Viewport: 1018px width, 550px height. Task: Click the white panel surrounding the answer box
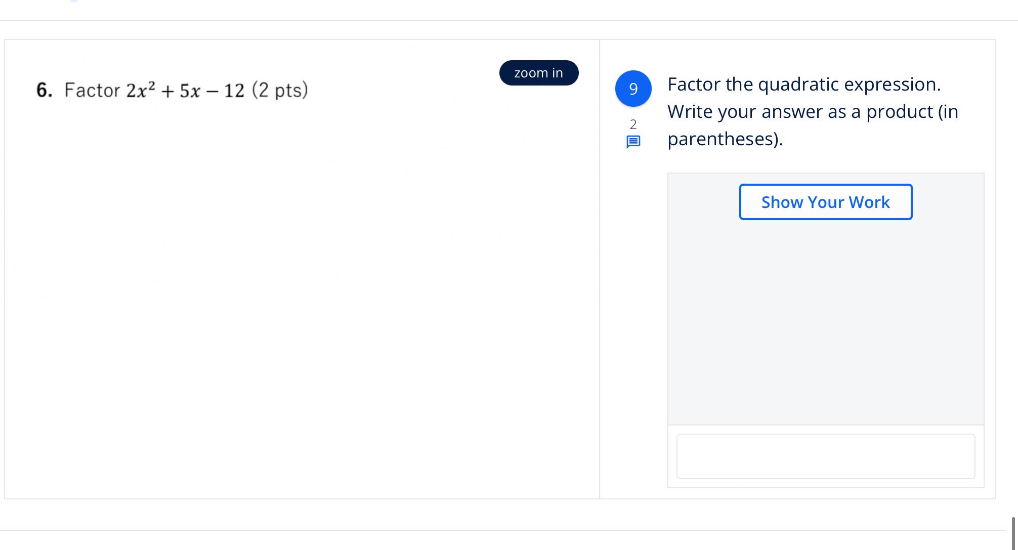click(x=826, y=456)
